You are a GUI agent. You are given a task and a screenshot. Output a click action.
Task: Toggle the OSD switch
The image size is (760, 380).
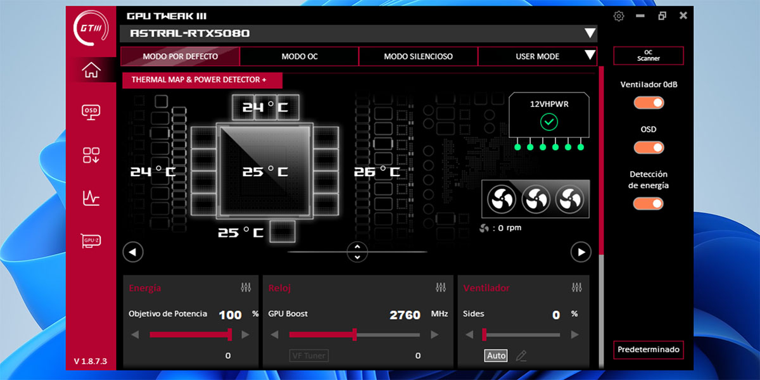click(x=649, y=147)
